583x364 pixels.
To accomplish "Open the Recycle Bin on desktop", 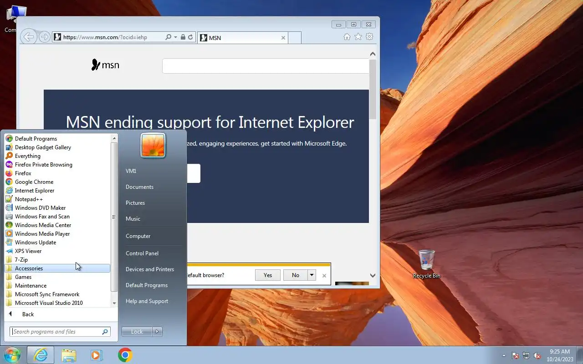I will click(427, 264).
